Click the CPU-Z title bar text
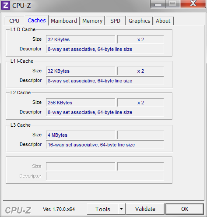207x217 pixels. 21,6
